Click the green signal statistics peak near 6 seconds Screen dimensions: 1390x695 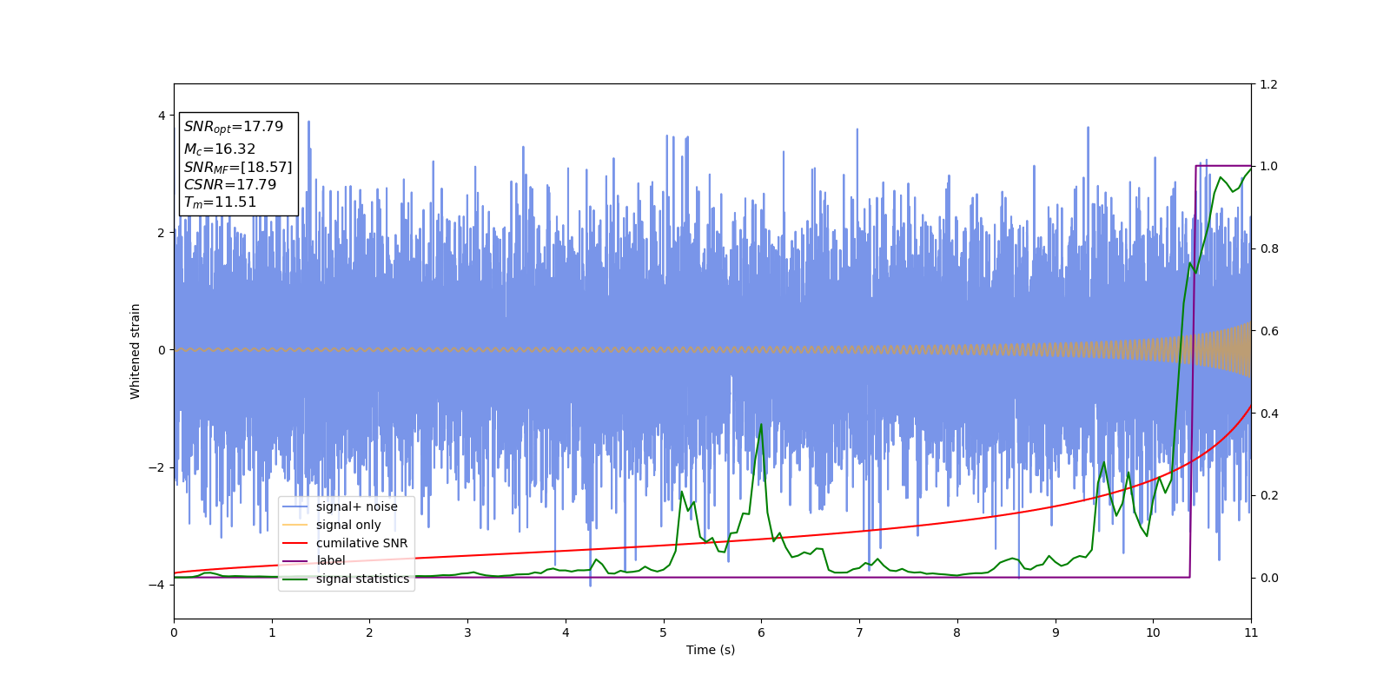coord(761,425)
